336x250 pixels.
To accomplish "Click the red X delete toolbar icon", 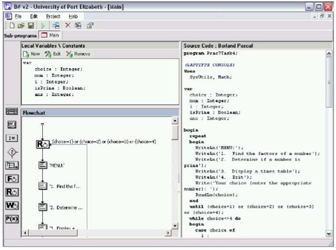I will [68, 25].
